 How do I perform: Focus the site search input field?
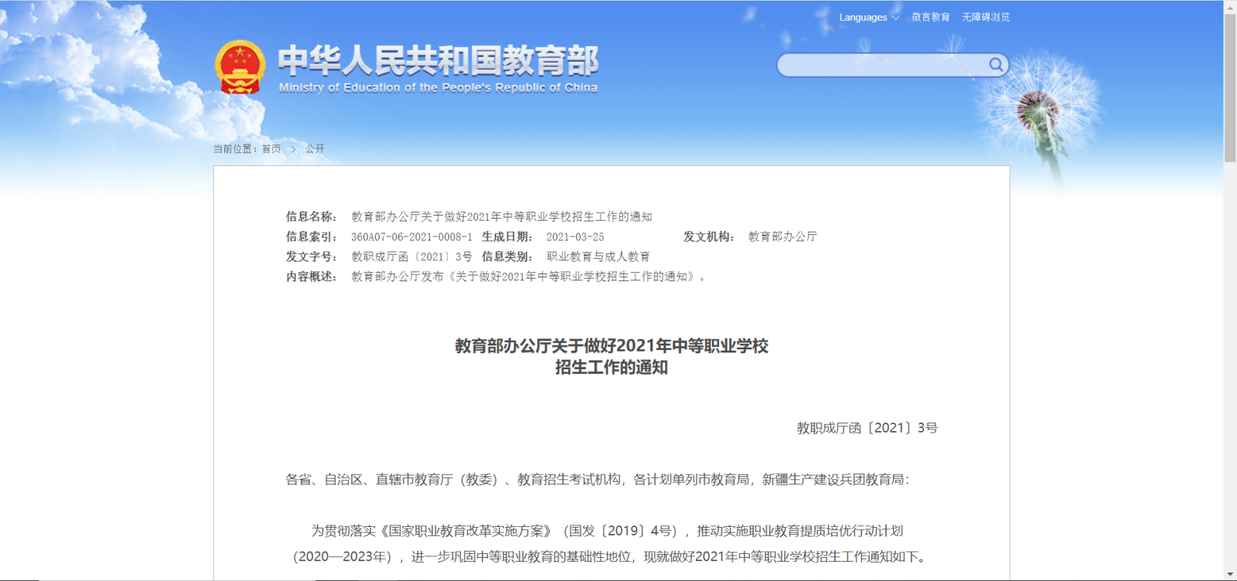click(881, 65)
